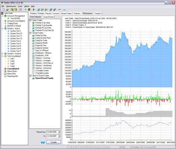176x149 pixels.
Task: Select Statistics - Advanced chart
Action: tap(43, 68)
